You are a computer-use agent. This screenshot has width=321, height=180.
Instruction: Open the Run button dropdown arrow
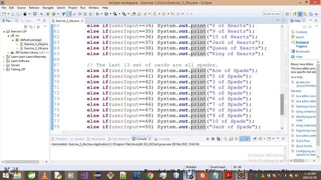[110, 14]
